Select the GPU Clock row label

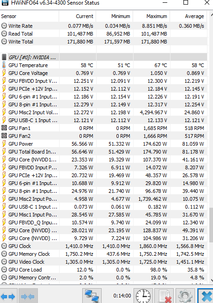pos(19,246)
